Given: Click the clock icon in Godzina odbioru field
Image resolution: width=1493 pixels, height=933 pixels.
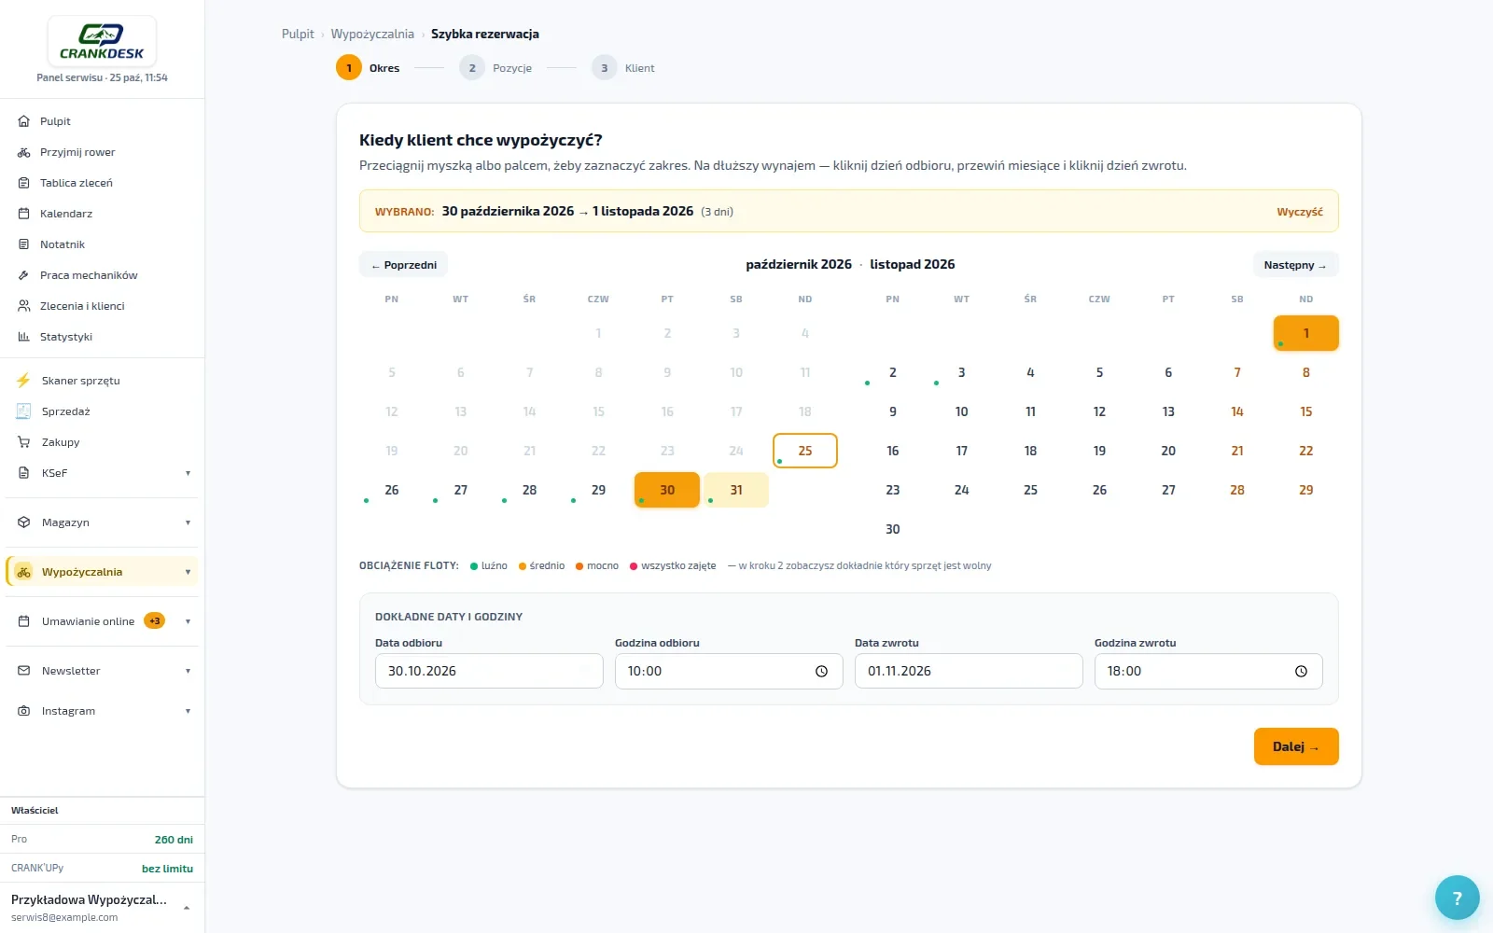Looking at the screenshot, I should pos(821,671).
